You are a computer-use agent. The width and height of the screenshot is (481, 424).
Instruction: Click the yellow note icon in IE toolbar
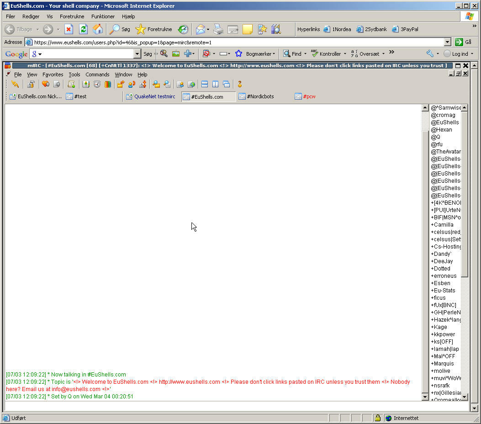coord(248,29)
